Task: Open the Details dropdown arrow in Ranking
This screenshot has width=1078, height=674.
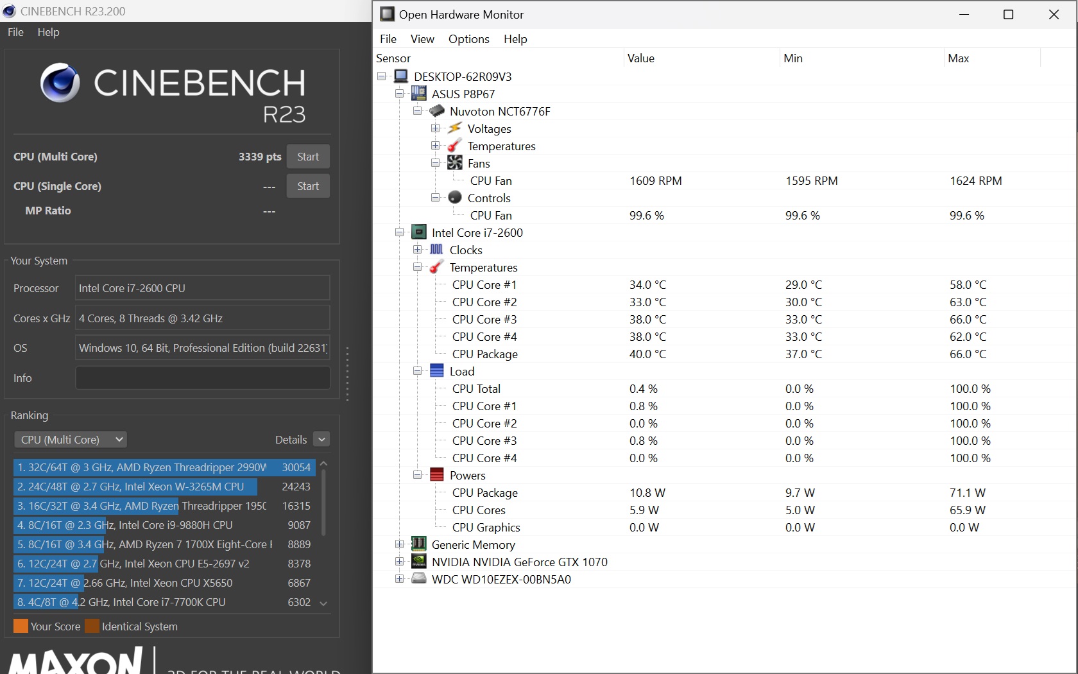Action: (322, 440)
